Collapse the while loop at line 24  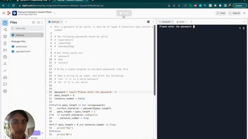tap(53, 105)
